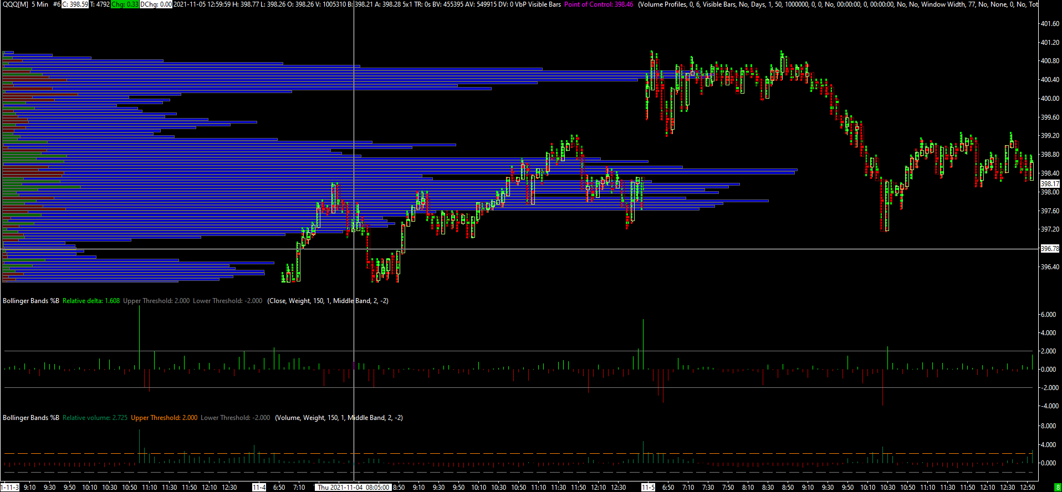Click the 398.80 price axis label
This screenshot has width=1062, height=492.
1050,155
